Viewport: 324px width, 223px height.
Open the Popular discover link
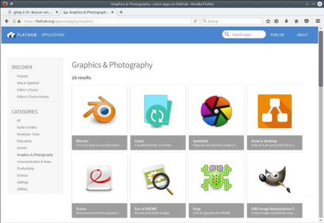(x=22, y=76)
